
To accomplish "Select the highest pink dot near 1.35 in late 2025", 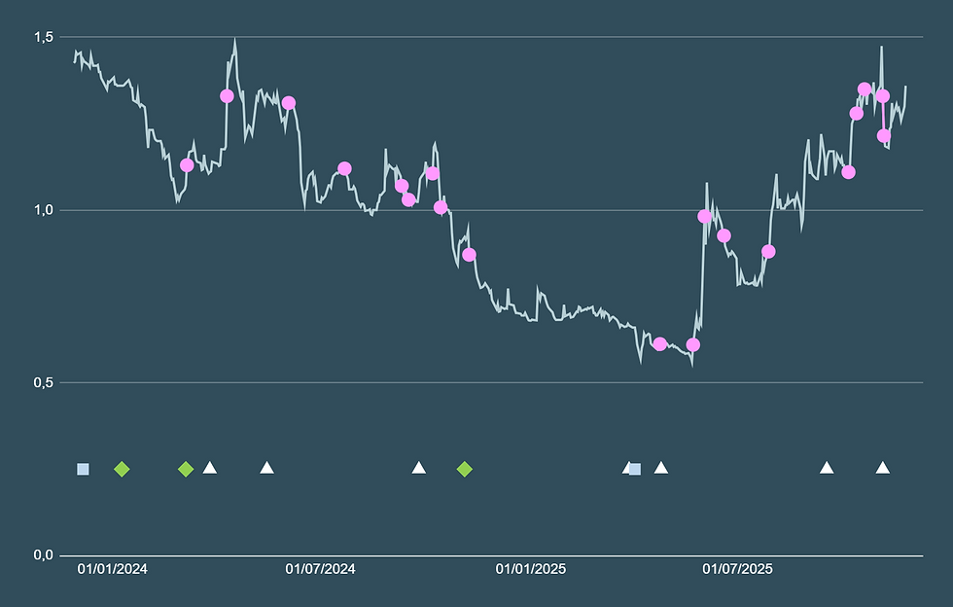I will [x=865, y=89].
